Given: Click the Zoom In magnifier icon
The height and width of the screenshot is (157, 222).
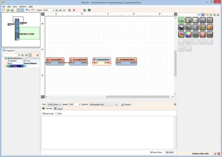Looking at the screenshot, I should pos(57,10).
